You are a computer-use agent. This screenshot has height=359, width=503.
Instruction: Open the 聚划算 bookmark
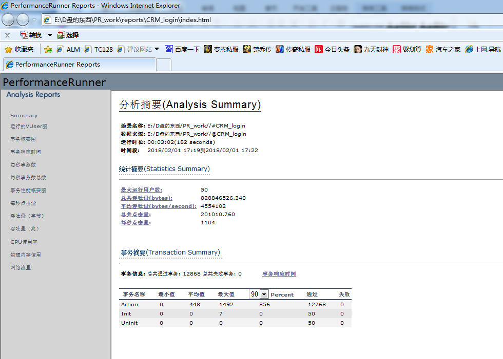coord(397,50)
